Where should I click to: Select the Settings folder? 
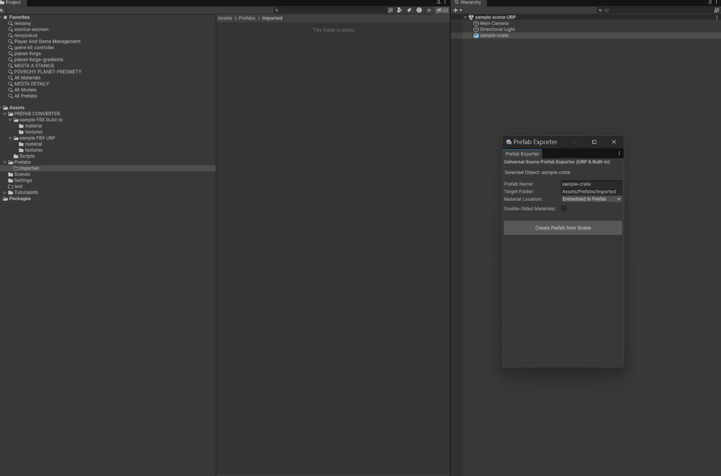tap(23, 180)
